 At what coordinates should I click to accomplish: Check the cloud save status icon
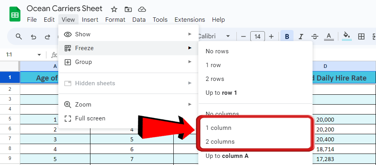click(x=142, y=9)
